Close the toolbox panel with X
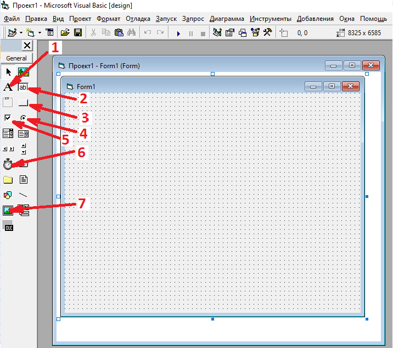The image size is (393, 348). [x=27, y=46]
